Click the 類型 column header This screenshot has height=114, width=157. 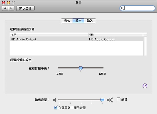coord(116,35)
